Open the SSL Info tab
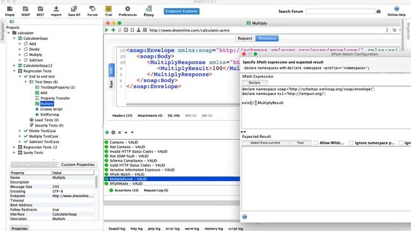The width and height of the screenshot is (411, 231). [174, 116]
